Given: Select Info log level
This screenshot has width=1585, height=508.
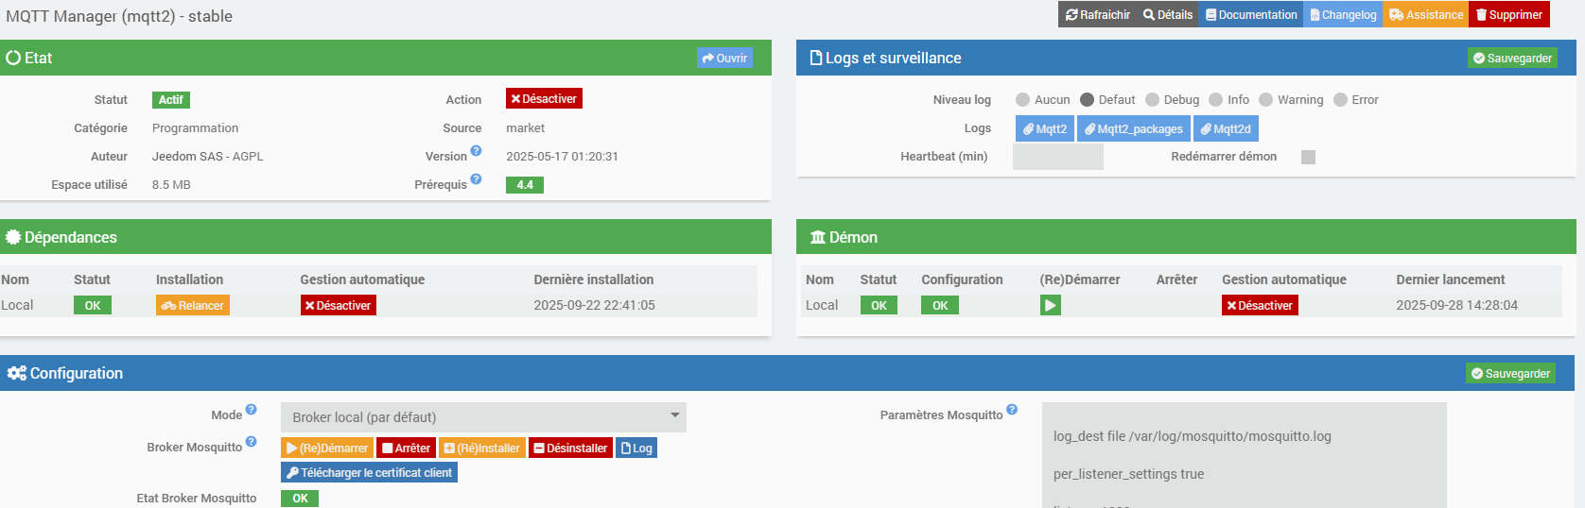Looking at the screenshot, I should coord(1215,99).
